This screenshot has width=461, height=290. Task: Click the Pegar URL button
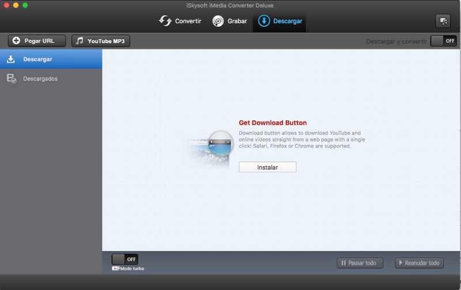coord(37,41)
